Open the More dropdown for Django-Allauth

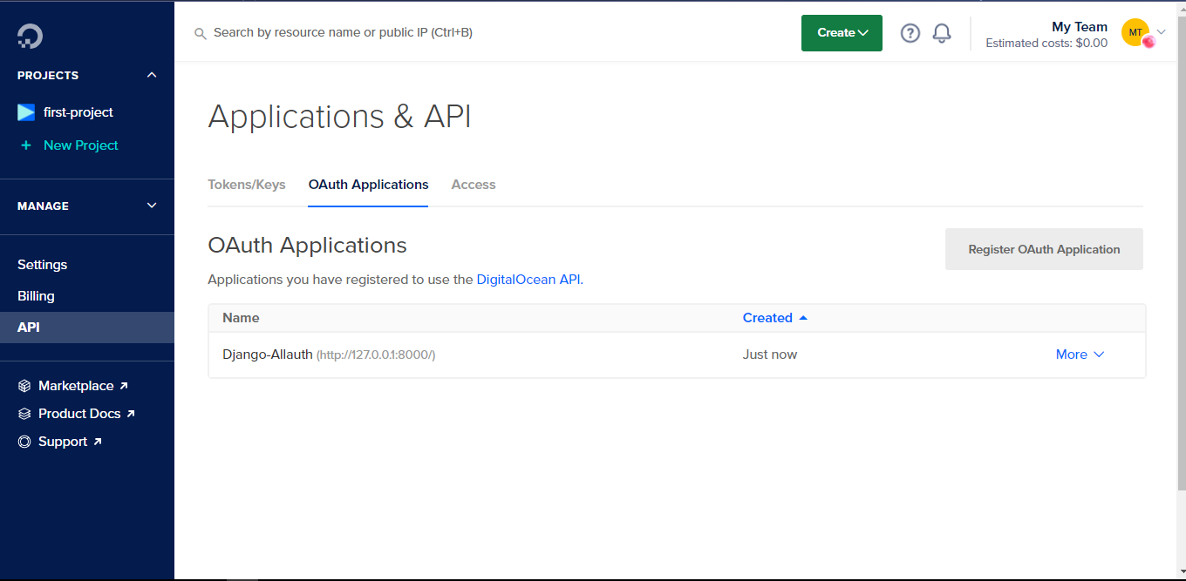tap(1080, 355)
